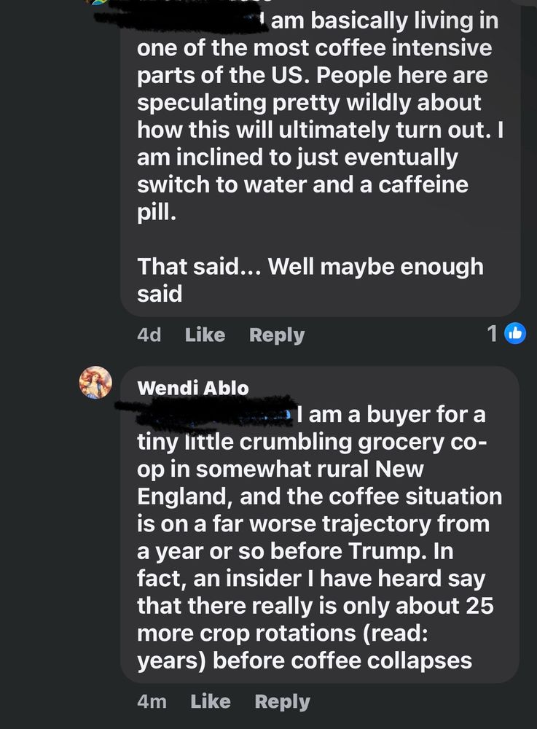The height and width of the screenshot is (729, 537).
Task: Like Wendi Ablo's comment
Action: 211,701
